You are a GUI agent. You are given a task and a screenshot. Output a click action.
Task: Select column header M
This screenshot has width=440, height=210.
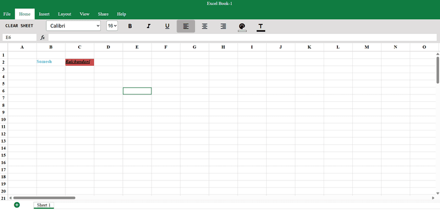(x=367, y=47)
